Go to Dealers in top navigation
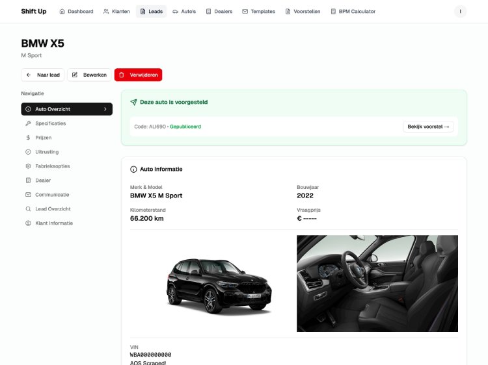Image resolution: width=488 pixels, height=365 pixels. 219,12
